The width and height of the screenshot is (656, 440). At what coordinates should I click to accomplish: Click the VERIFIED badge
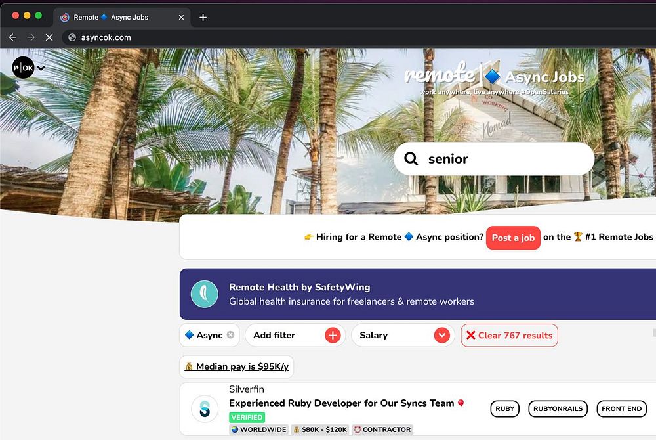(247, 417)
